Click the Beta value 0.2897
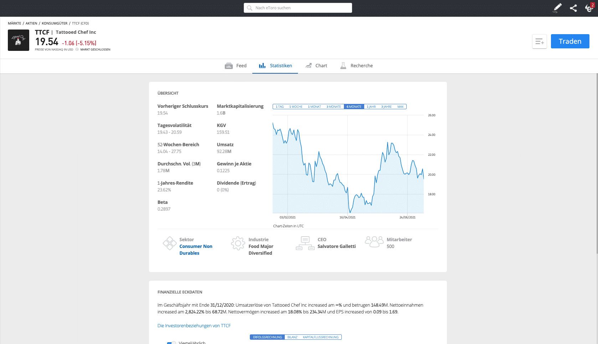 [164, 209]
